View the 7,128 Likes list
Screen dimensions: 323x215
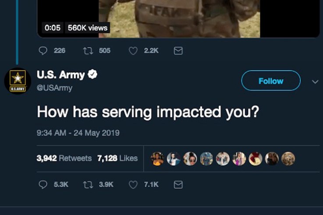(x=117, y=158)
